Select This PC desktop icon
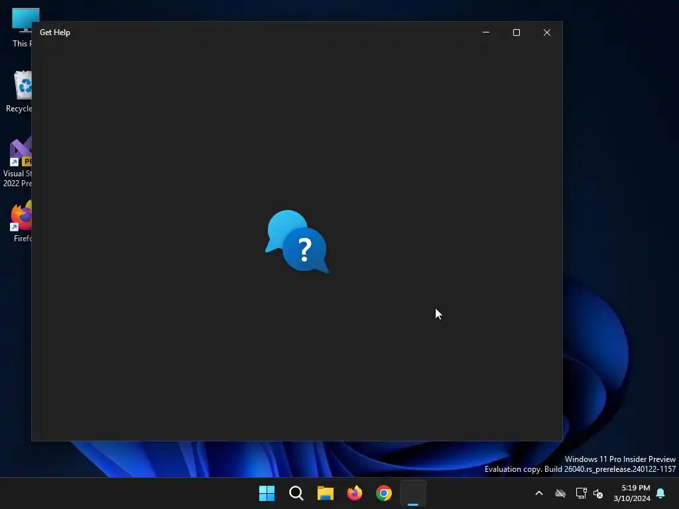679x509 pixels. pos(22,27)
